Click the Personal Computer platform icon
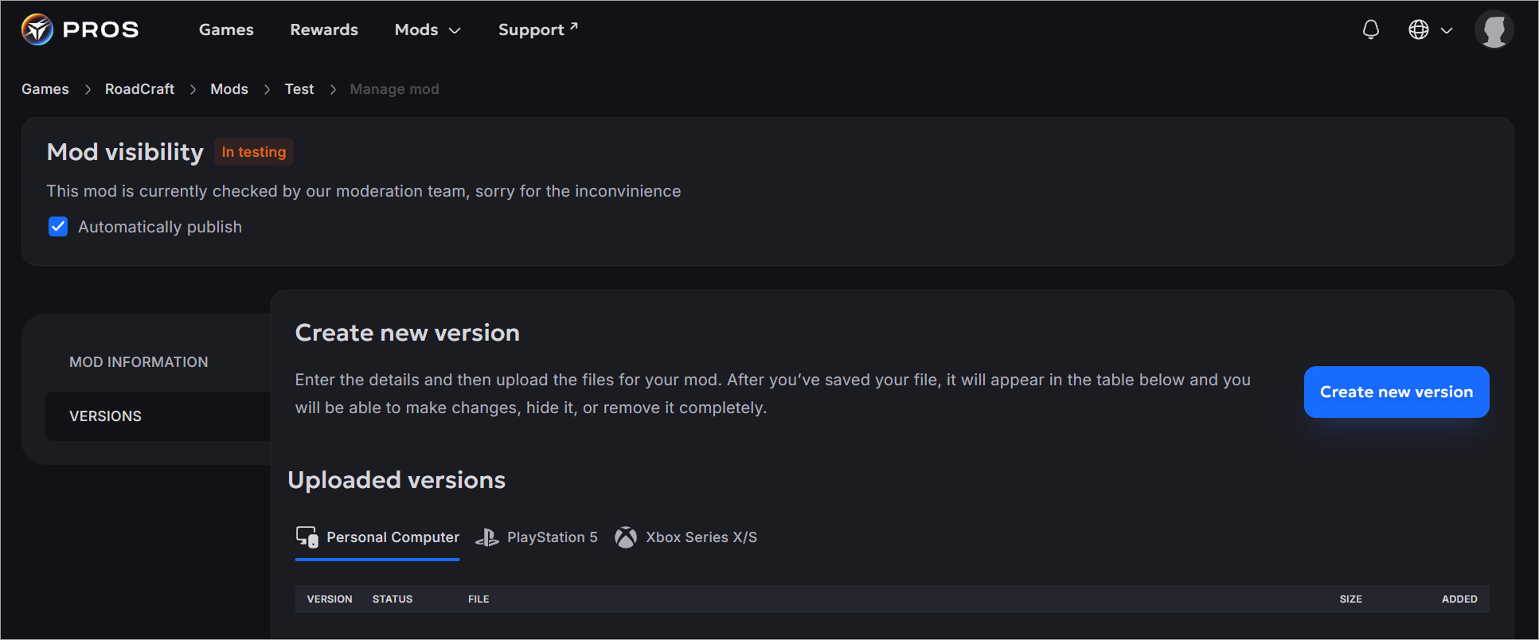1539x640 pixels. 307,537
